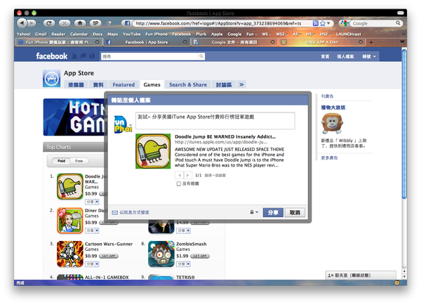Select the Paid chart toggle
The image size is (421, 305).
(x=61, y=161)
